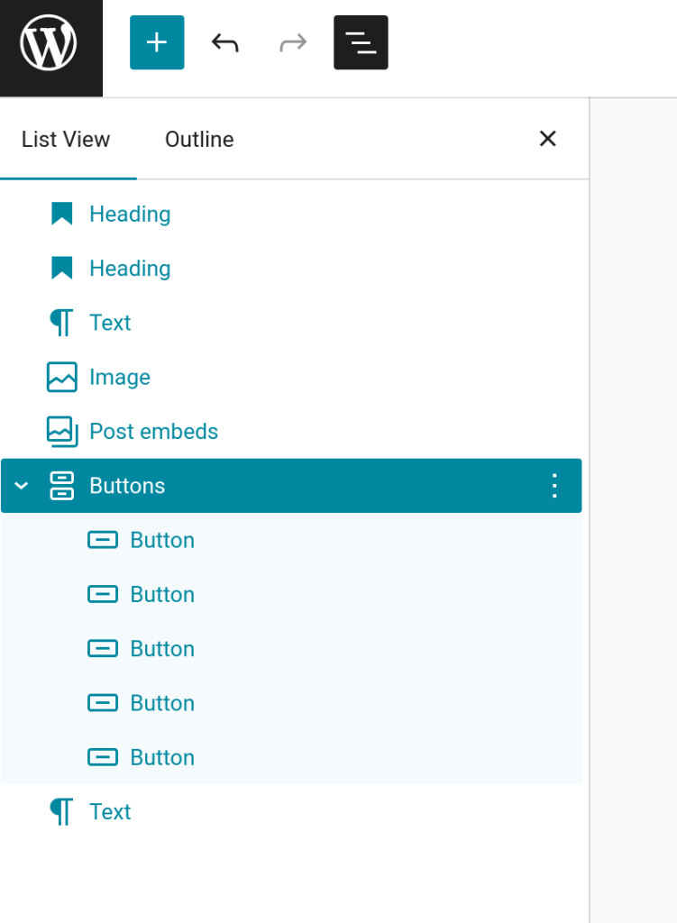Click the Post embeds gallery icon
This screenshot has height=923, width=677.
pyautogui.click(x=61, y=432)
